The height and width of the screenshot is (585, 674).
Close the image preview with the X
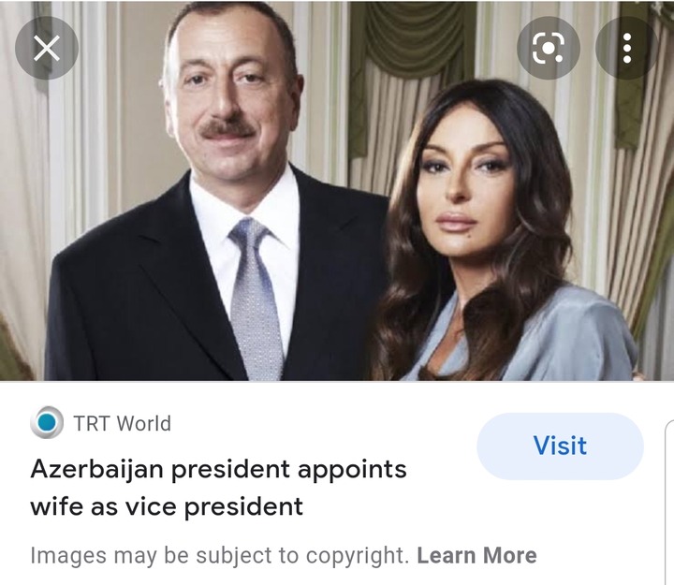coord(47,48)
